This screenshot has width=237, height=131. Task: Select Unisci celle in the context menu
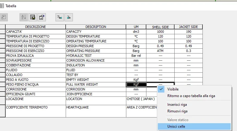pyautogui.click(x=176, y=126)
